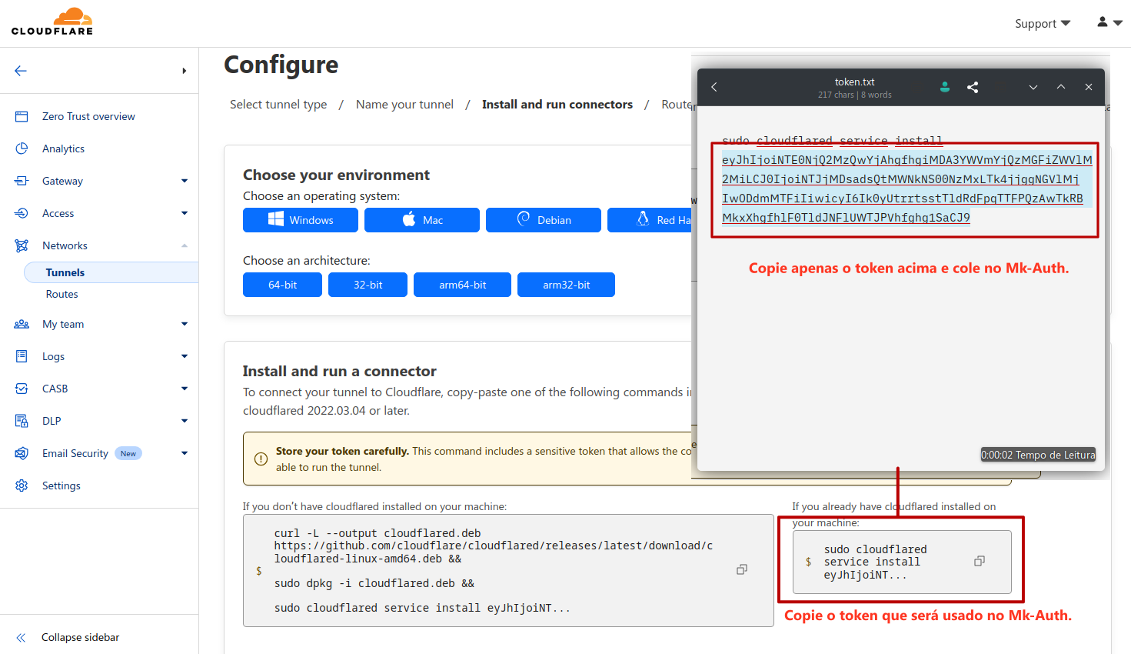Select the 64-bit architecture
This screenshot has width=1131, height=654.
pos(282,285)
